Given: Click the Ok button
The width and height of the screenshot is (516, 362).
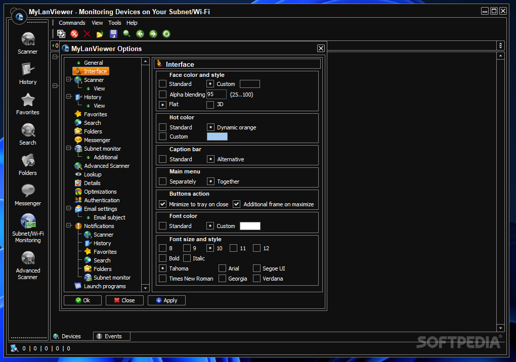Looking at the screenshot, I should tap(82, 300).
